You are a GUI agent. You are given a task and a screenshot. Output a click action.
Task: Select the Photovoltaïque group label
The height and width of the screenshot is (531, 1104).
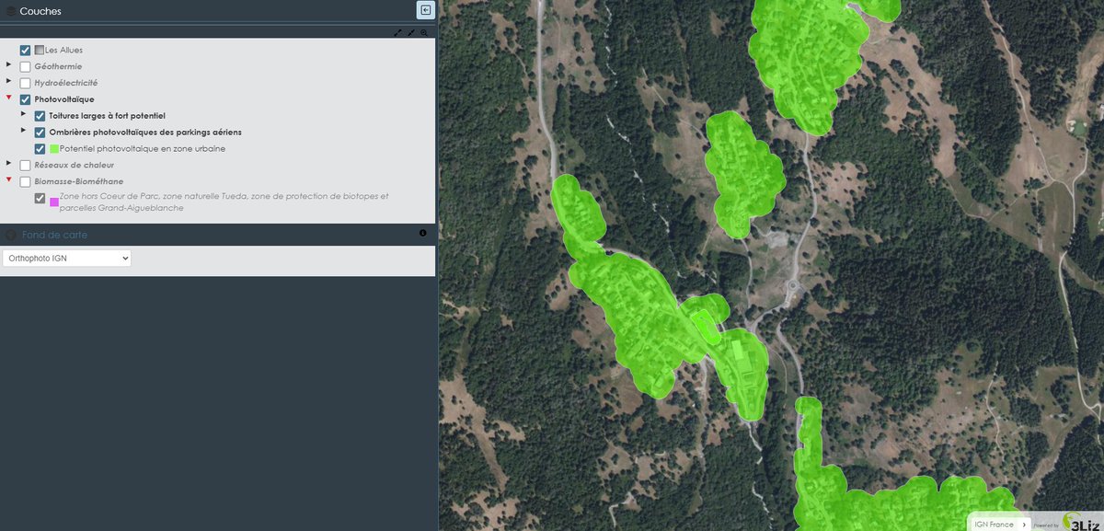(x=64, y=99)
